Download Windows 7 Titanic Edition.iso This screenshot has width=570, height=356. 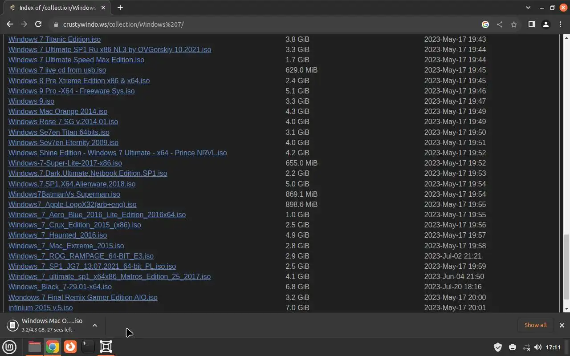(x=54, y=39)
